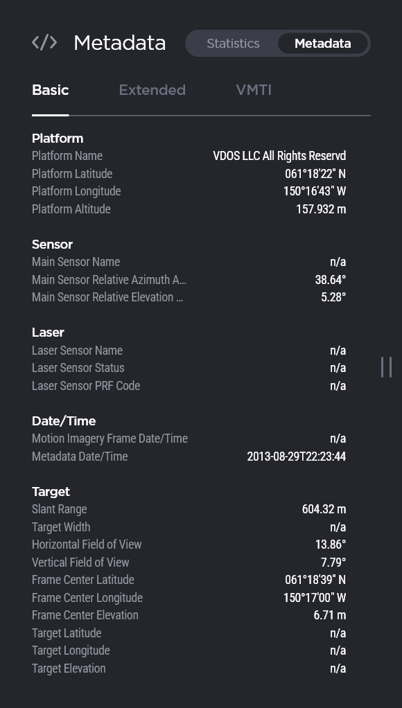Click the Laser section heading
Image resolution: width=402 pixels, height=708 pixels.
pyautogui.click(x=48, y=333)
